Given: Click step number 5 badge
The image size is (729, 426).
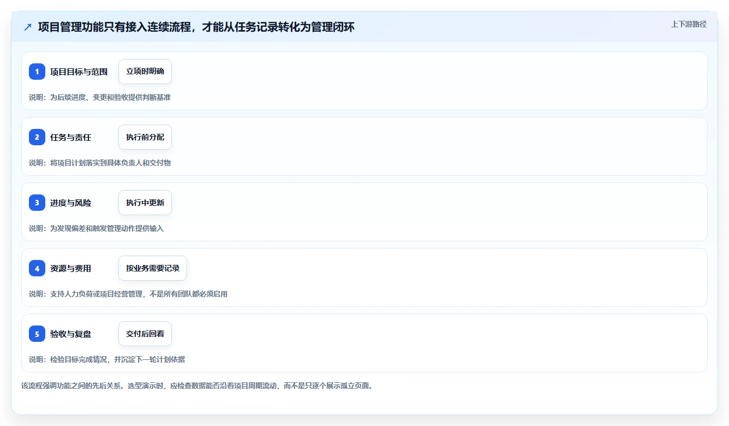Looking at the screenshot, I should pyautogui.click(x=37, y=334).
